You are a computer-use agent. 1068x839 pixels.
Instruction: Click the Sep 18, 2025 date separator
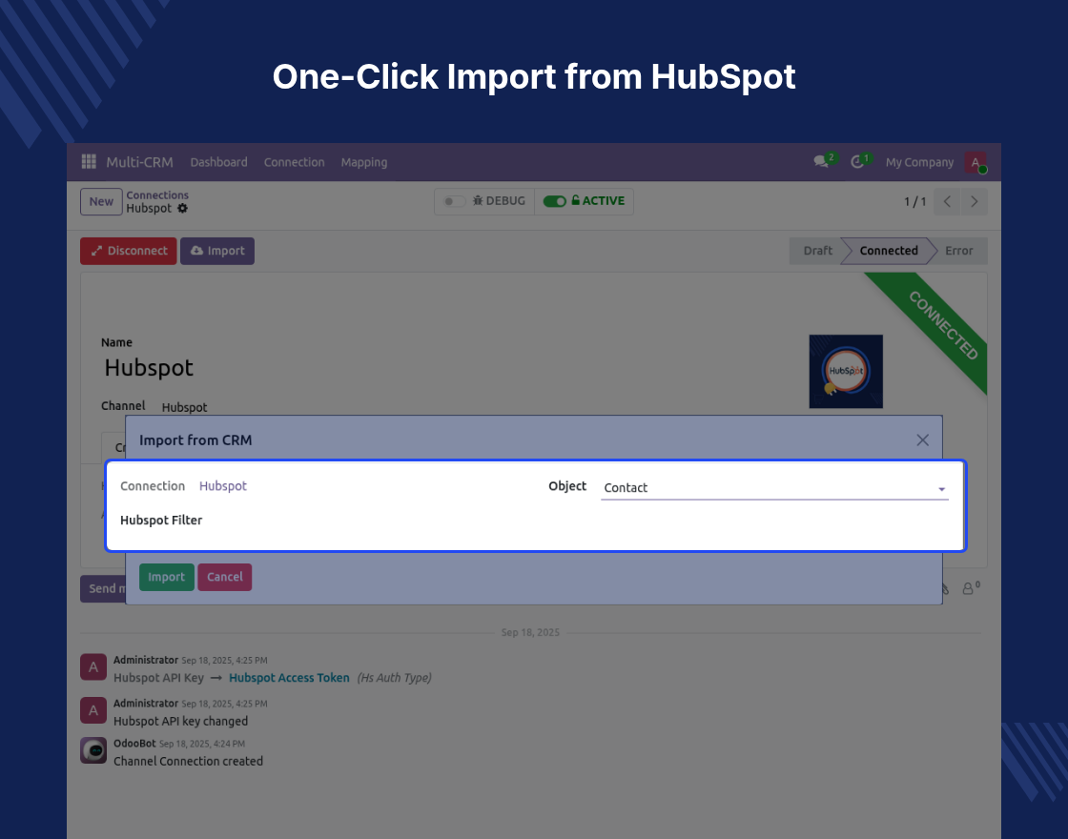tap(530, 633)
